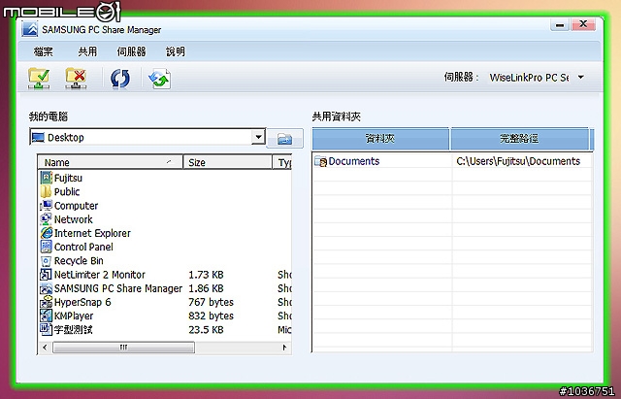This screenshot has width=621, height=399.
Task: Select the Control Panel icon
Action: 46,247
